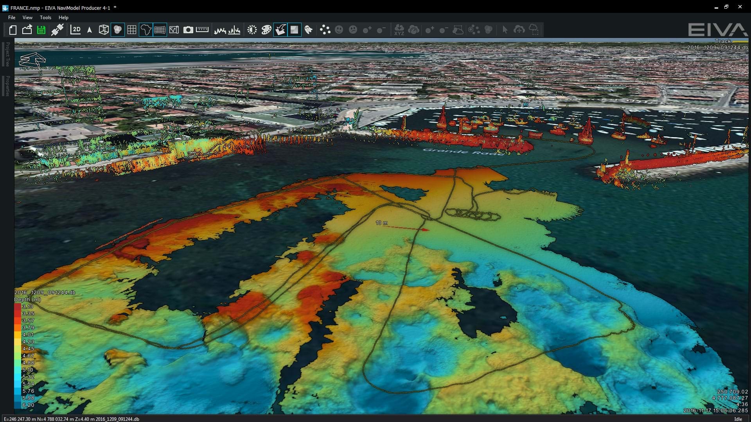Click the XYZ cloud export icon
751x422 pixels.
point(399,30)
